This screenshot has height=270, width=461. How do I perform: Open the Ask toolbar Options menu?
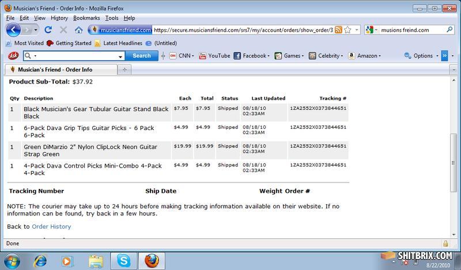point(421,55)
